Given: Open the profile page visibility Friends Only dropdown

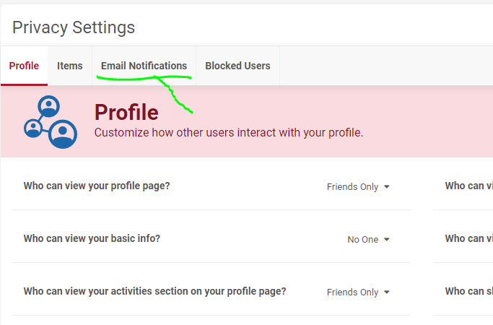Looking at the screenshot, I should [358, 186].
